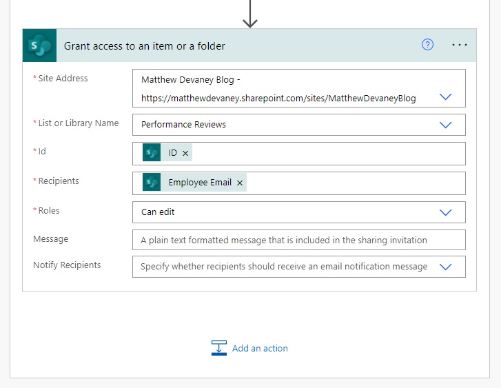The width and height of the screenshot is (501, 388).
Task: Click SharePoint icon on Employee Email token
Action: coord(152,182)
